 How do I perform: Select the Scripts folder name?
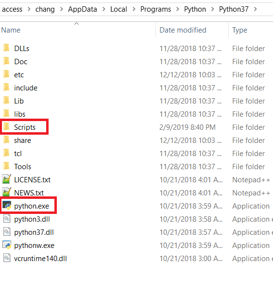(x=25, y=127)
